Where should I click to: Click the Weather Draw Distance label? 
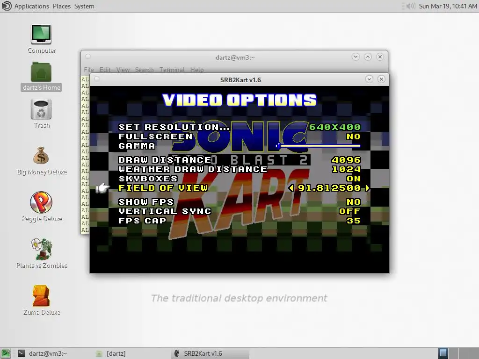click(192, 169)
